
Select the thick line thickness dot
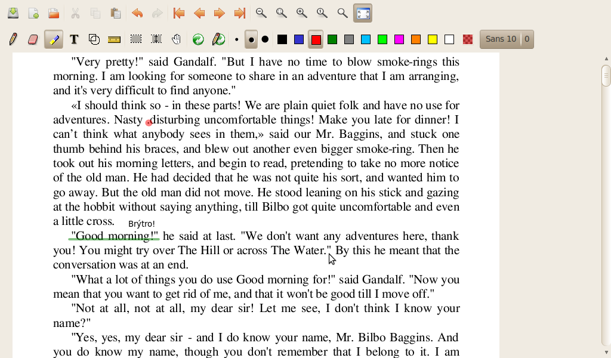point(265,39)
